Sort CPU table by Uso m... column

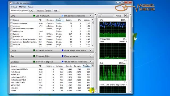point(87,20)
